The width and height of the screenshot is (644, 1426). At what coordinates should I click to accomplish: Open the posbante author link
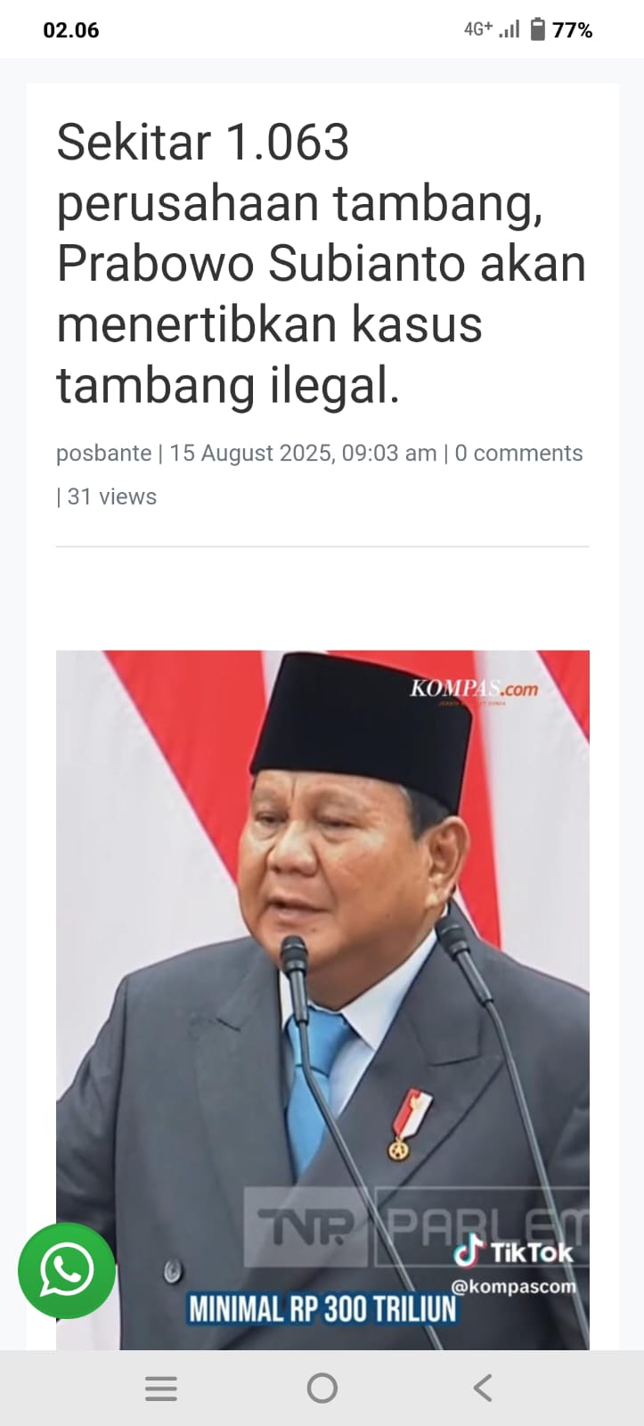[x=103, y=453]
